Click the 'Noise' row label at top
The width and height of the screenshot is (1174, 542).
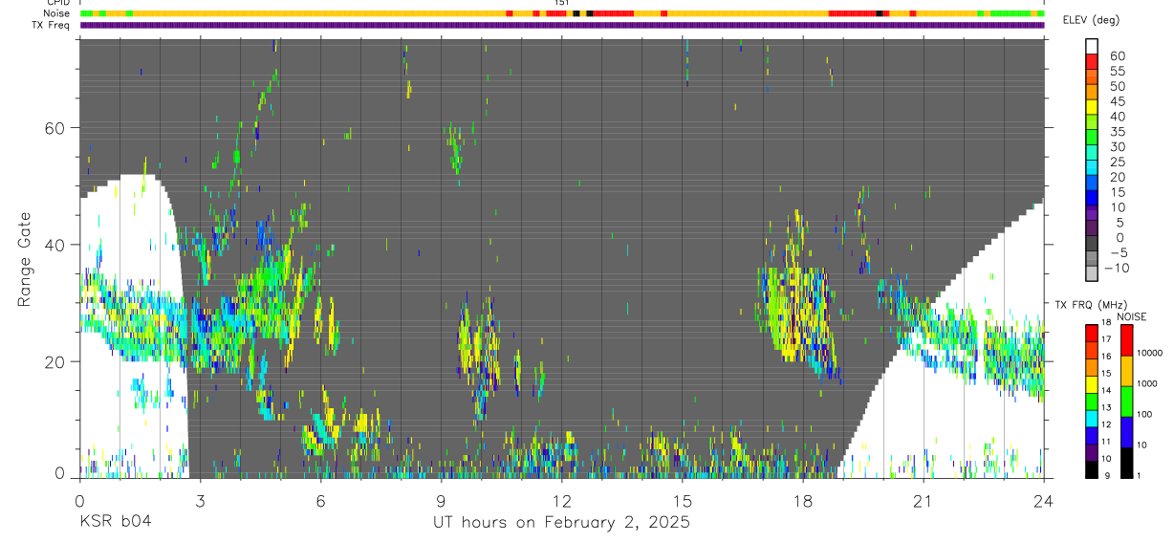57,13
